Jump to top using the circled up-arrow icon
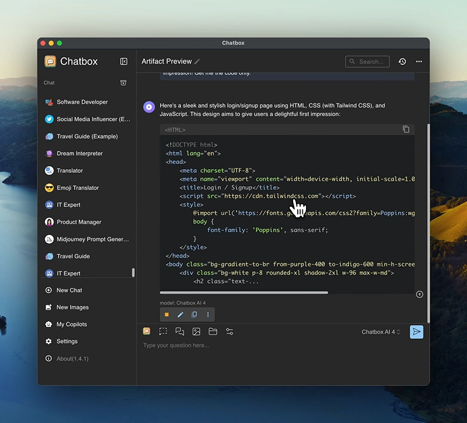The height and width of the screenshot is (423, 467). tap(419, 295)
